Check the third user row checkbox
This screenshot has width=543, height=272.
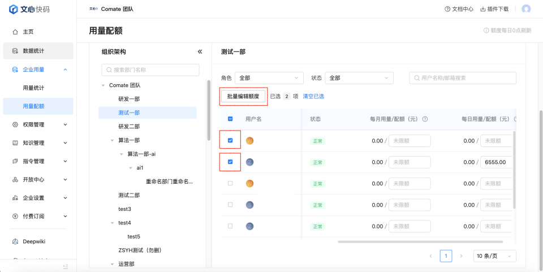(x=230, y=183)
